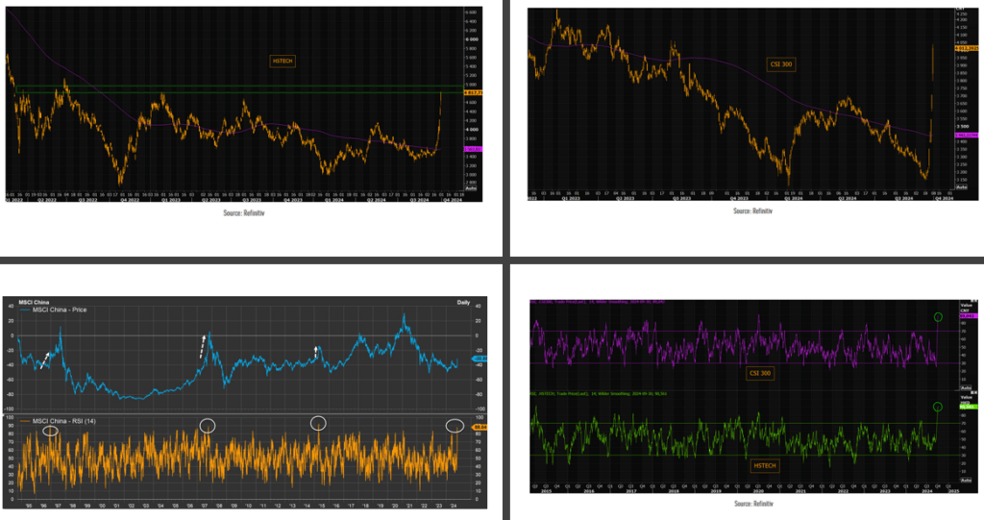This screenshot has height=520, width=984.
Task: Click the HSTECH label on top-left chart
Action: pyautogui.click(x=282, y=61)
